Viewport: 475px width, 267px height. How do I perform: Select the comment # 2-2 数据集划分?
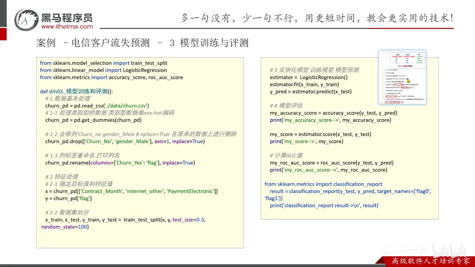point(67,212)
